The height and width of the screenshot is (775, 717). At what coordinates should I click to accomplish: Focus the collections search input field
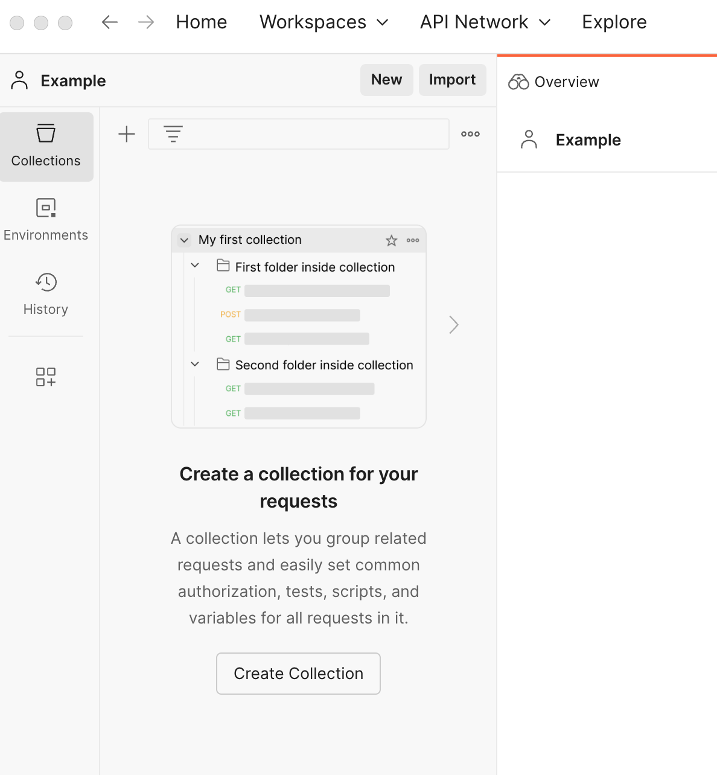[x=299, y=134]
